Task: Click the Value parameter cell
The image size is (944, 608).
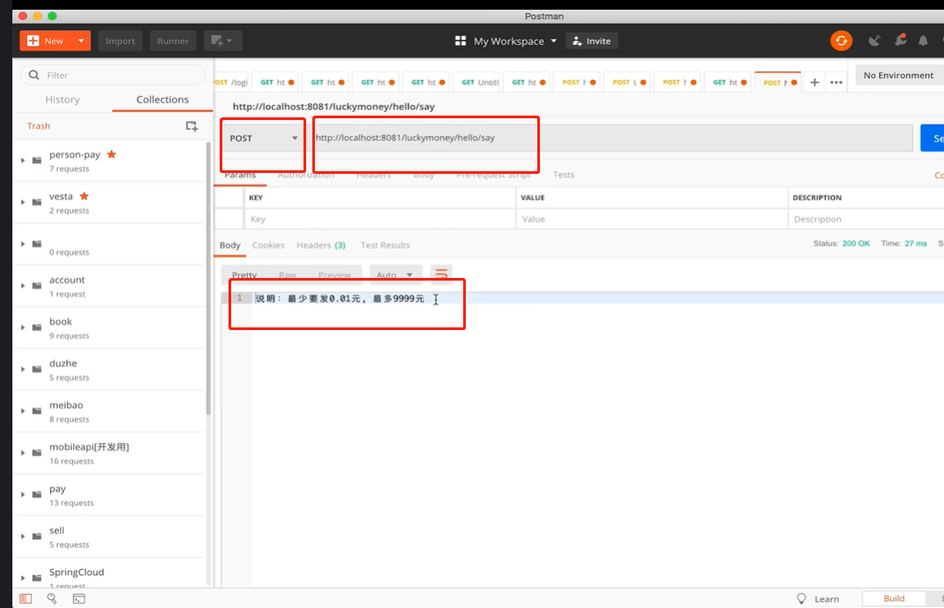Action: pyautogui.click(x=652, y=219)
